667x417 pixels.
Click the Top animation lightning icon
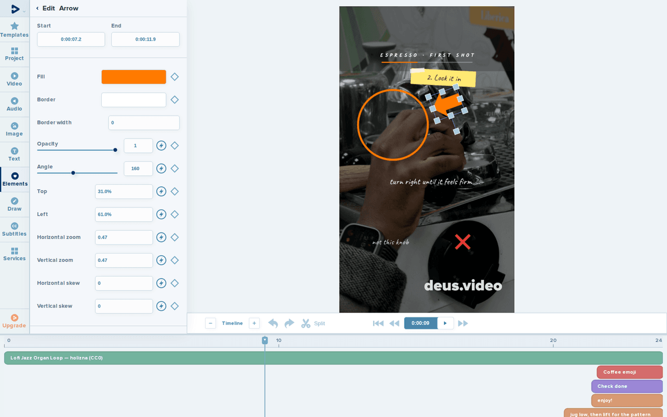pyautogui.click(x=161, y=191)
